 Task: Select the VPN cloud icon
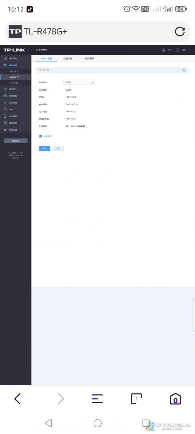pos(5,109)
